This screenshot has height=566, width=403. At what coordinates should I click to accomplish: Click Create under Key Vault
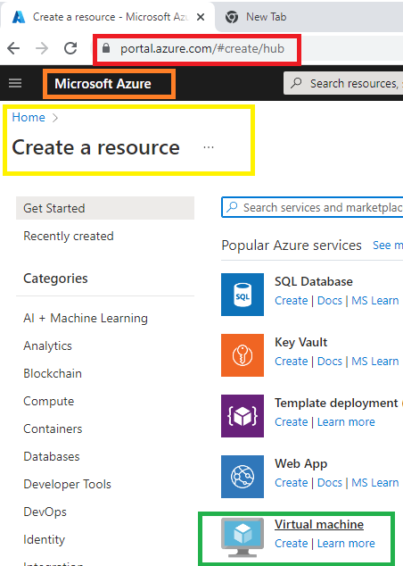pos(292,361)
